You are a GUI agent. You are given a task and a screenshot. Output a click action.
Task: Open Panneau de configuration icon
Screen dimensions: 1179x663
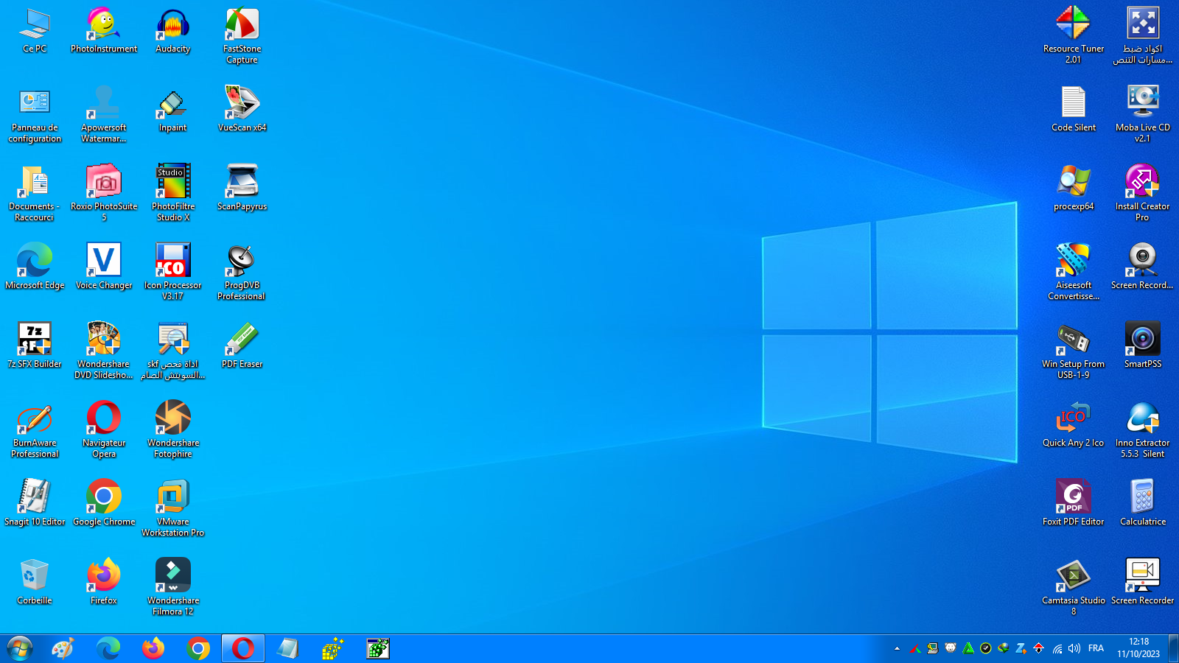coord(35,115)
